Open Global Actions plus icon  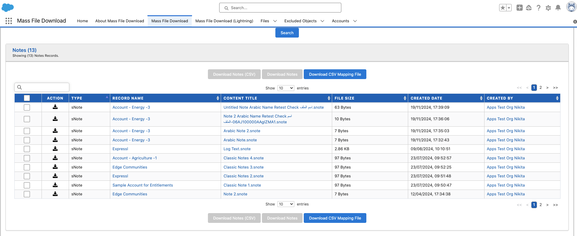[x=520, y=8]
